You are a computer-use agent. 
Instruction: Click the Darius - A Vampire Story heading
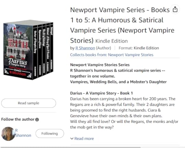tap(101, 93)
